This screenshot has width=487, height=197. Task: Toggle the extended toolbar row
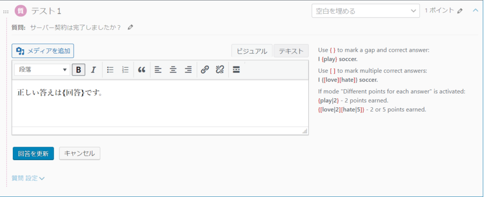coord(236,70)
